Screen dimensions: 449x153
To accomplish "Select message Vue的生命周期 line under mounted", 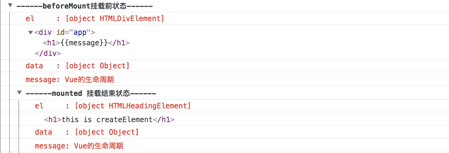I will (x=79, y=145).
